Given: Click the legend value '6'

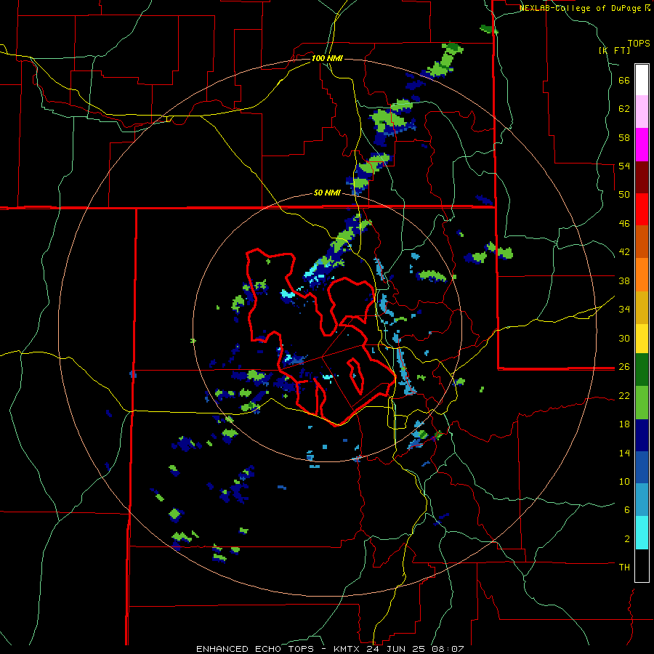Looking at the screenshot, I should 626,510.
